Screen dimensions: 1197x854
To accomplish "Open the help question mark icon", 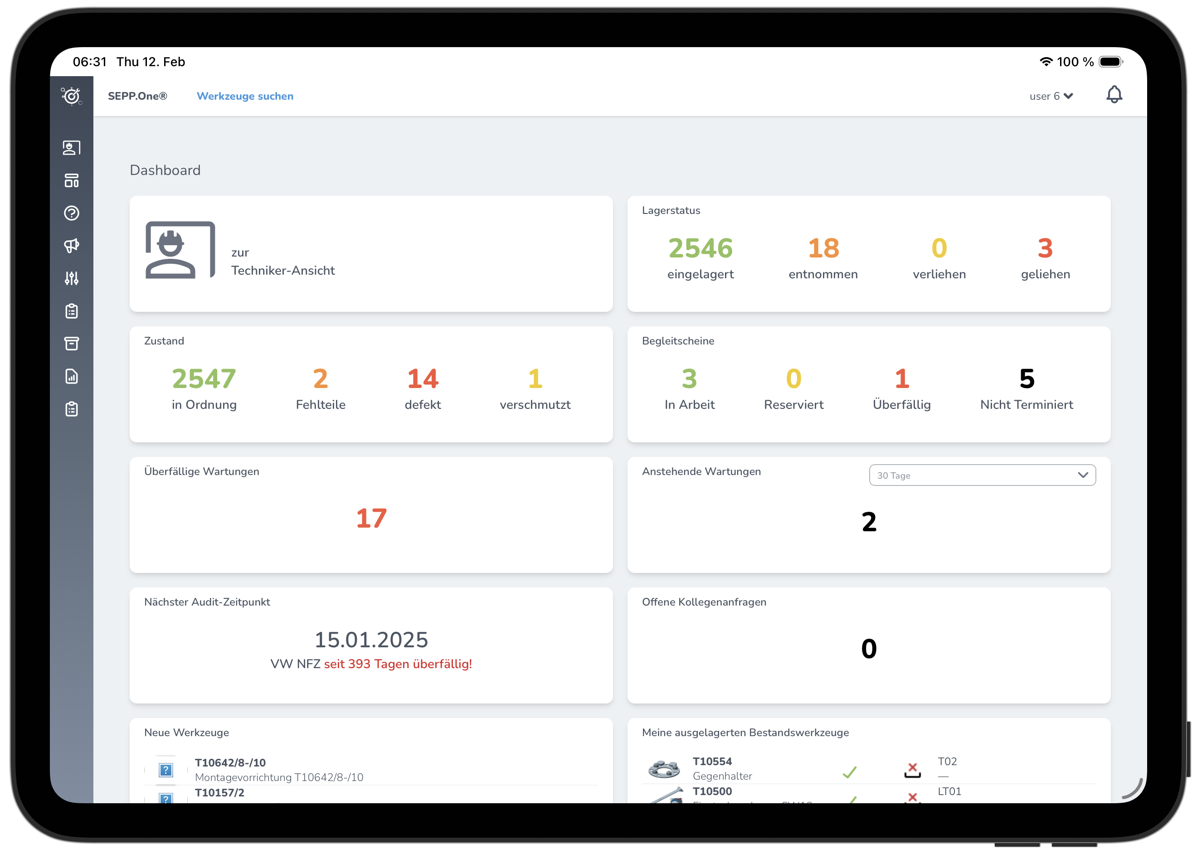I will pyautogui.click(x=72, y=213).
